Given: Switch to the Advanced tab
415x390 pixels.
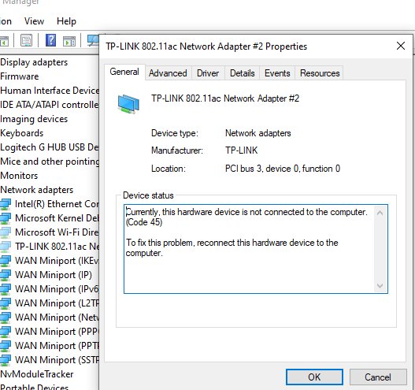Looking at the screenshot, I should click(x=168, y=73).
